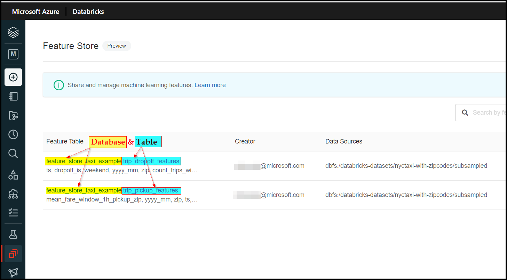Image resolution: width=507 pixels, height=280 pixels.
Task: Click the Preview badge next to Feature Store
Action: [x=117, y=46]
